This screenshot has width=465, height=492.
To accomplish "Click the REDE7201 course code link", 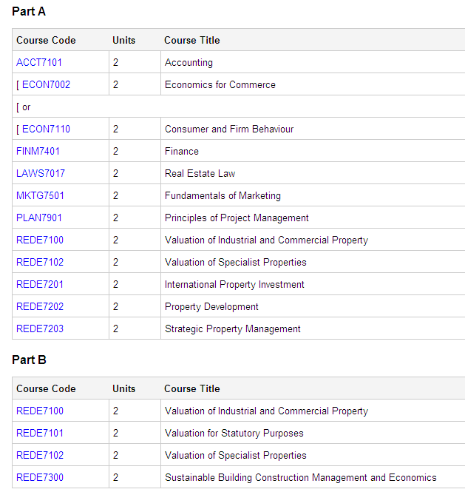I will [40, 285].
